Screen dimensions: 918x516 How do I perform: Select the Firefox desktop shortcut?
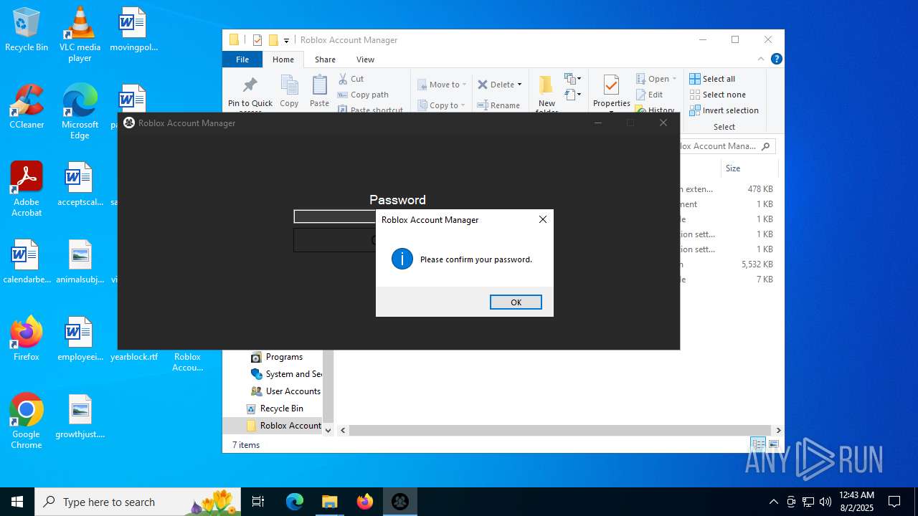[x=27, y=339]
